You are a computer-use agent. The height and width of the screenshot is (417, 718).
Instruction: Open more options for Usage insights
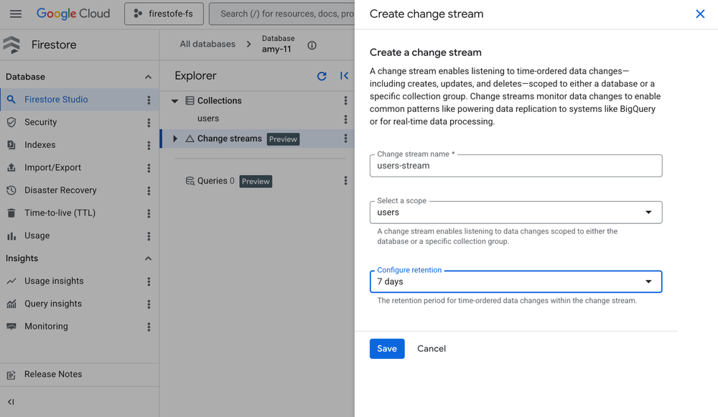coord(149,281)
